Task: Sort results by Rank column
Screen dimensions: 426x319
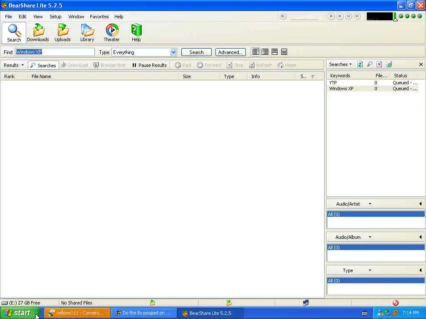Action: (14, 76)
